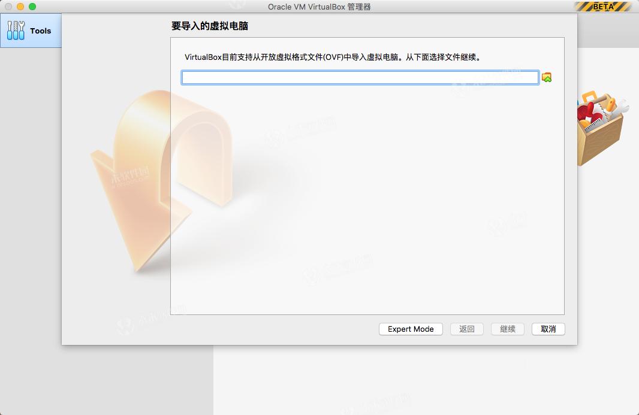Open the folder browse icon beside path field

pos(547,77)
